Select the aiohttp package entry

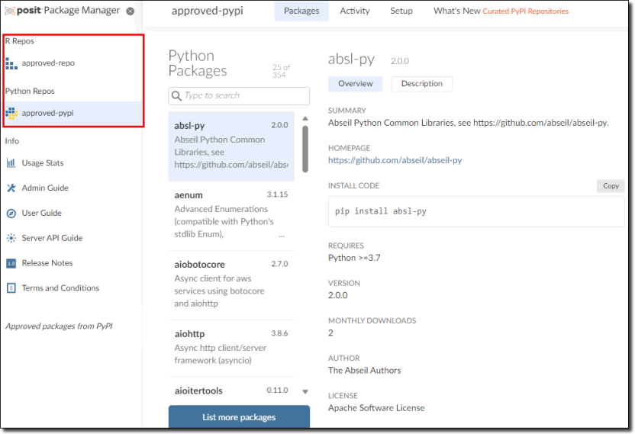point(230,349)
